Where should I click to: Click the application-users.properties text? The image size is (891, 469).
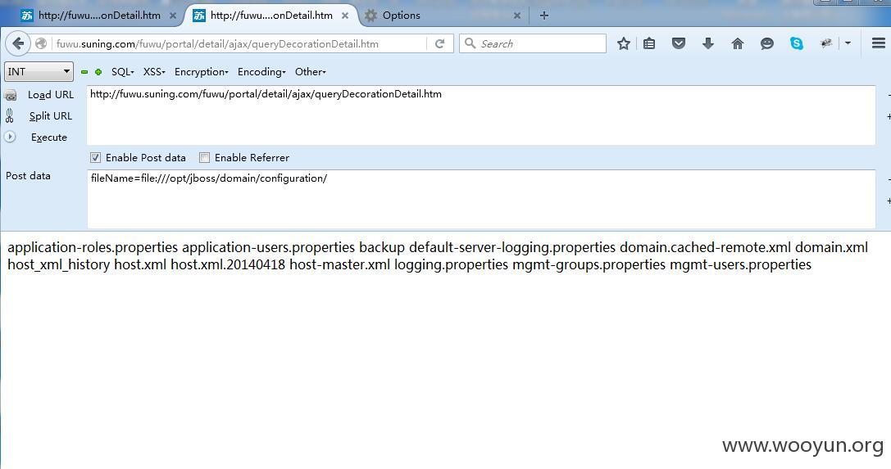click(x=268, y=247)
